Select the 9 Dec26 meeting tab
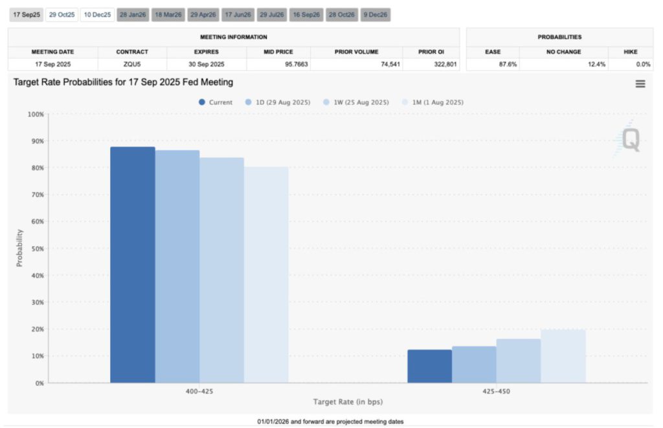663x428 pixels. 376,14
